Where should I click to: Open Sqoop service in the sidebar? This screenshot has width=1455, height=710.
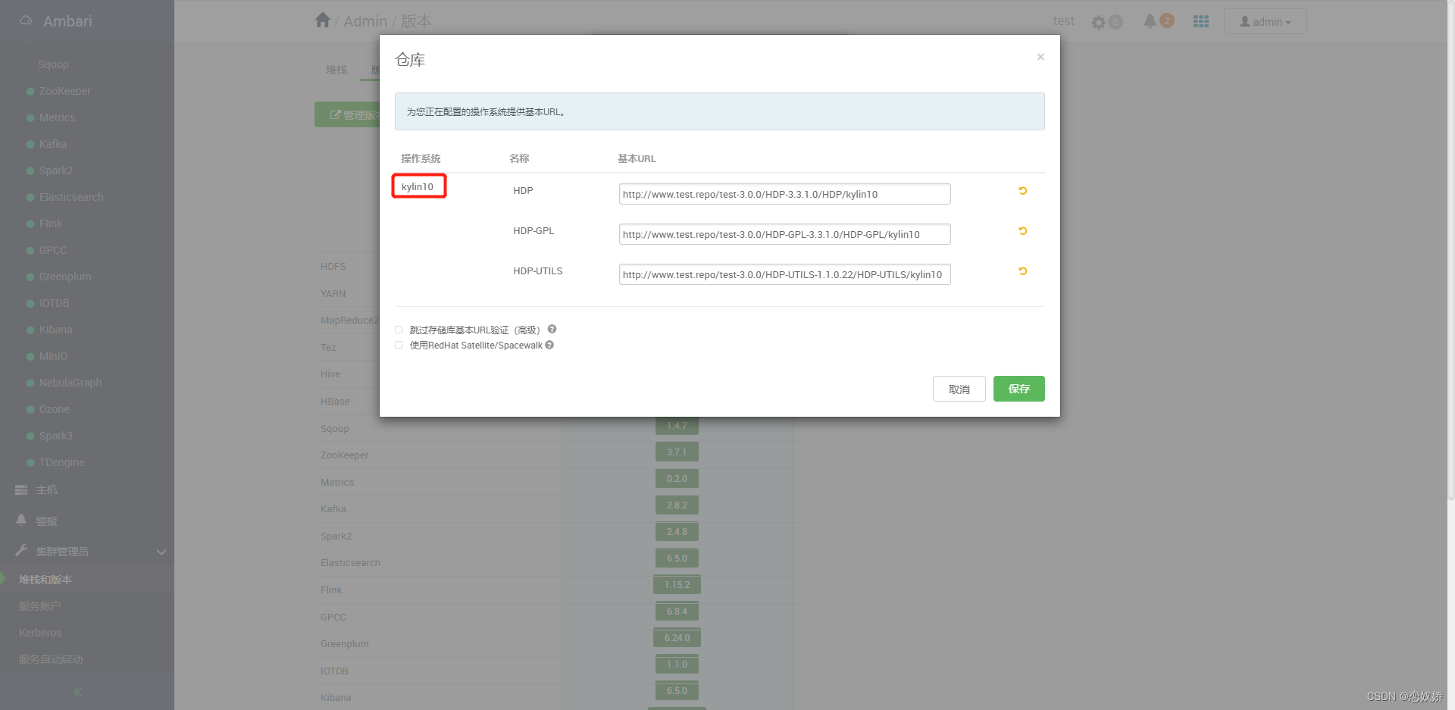pyautogui.click(x=53, y=64)
